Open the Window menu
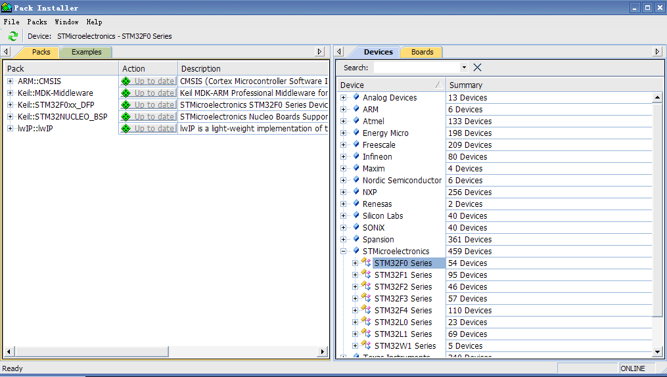 [66, 22]
